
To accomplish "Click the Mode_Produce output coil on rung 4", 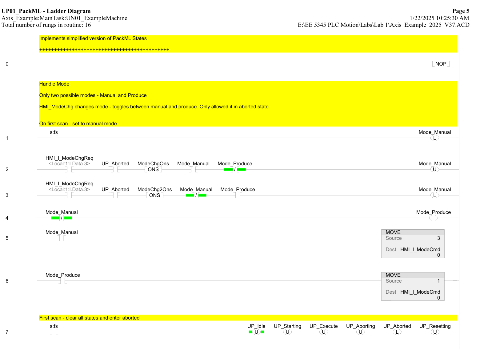I will click(x=433, y=218).
